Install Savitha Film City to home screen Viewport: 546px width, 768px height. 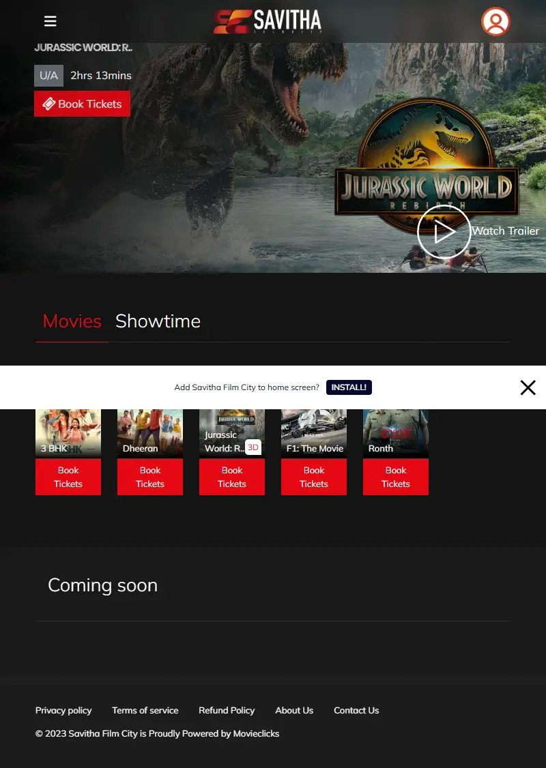pyautogui.click(x=349, y=387)
